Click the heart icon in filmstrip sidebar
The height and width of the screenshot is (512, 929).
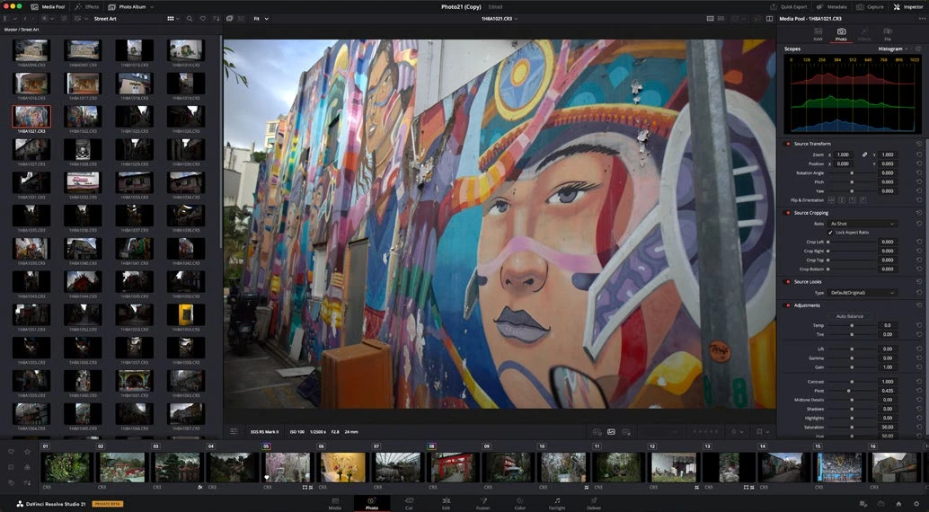(x=11, y=452)
